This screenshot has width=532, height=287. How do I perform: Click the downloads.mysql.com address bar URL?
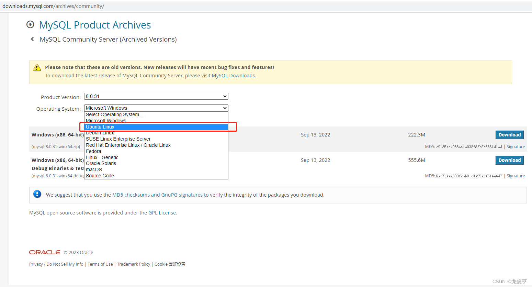[53, 6]
